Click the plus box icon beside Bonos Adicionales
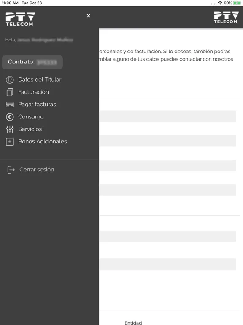This screenshot has height=325, width=243. (x=10, y=142)
